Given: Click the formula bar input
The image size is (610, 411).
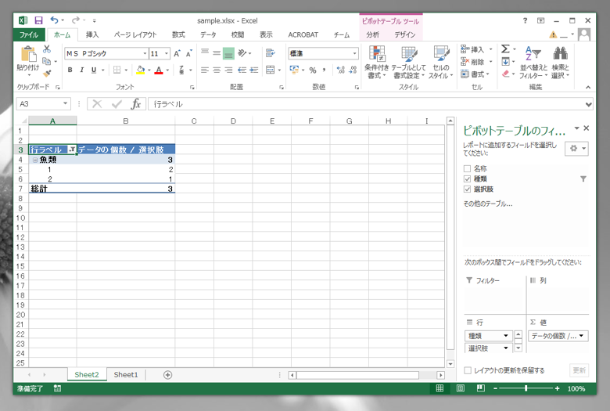Looking at the screenshot, I should (x=366, y=104).
